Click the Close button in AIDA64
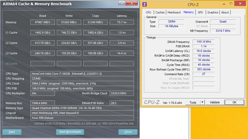248x139 pixels. click(x=128, y=132)
